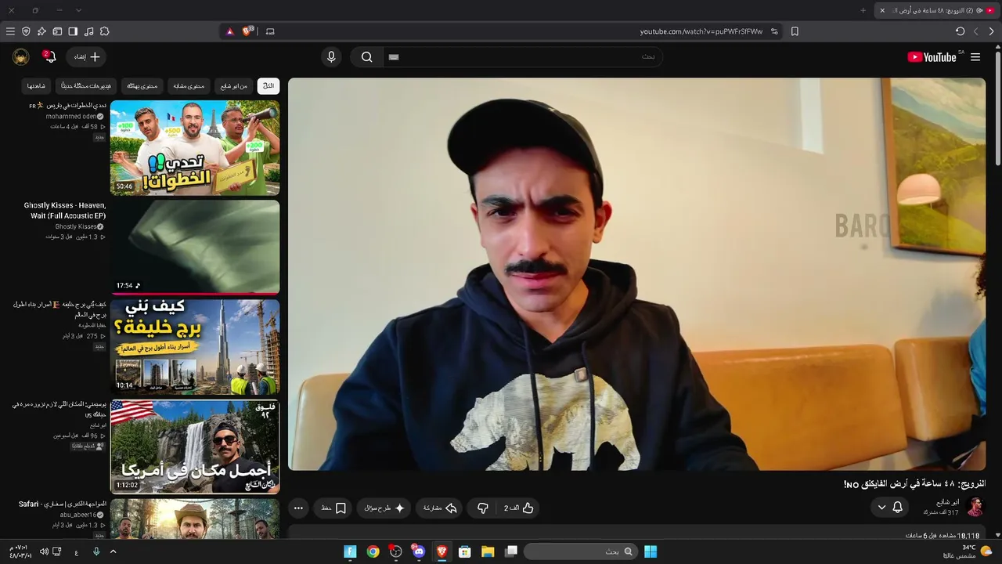Open the Create (إنشاء) button
This screenshot has width=1002, height=564.
[87, 57]
